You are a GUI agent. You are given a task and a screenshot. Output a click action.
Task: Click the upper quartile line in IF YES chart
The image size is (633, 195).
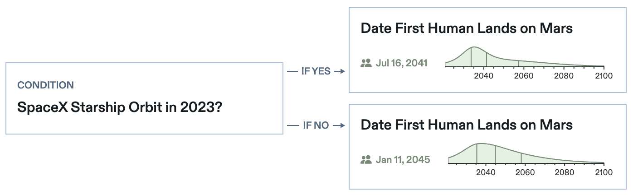pos(518,63)
